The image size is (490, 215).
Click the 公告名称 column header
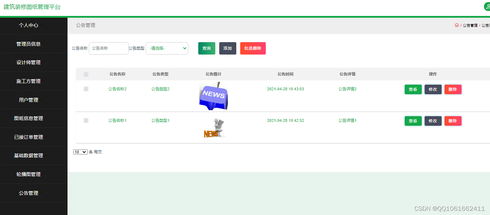[118, 74]
